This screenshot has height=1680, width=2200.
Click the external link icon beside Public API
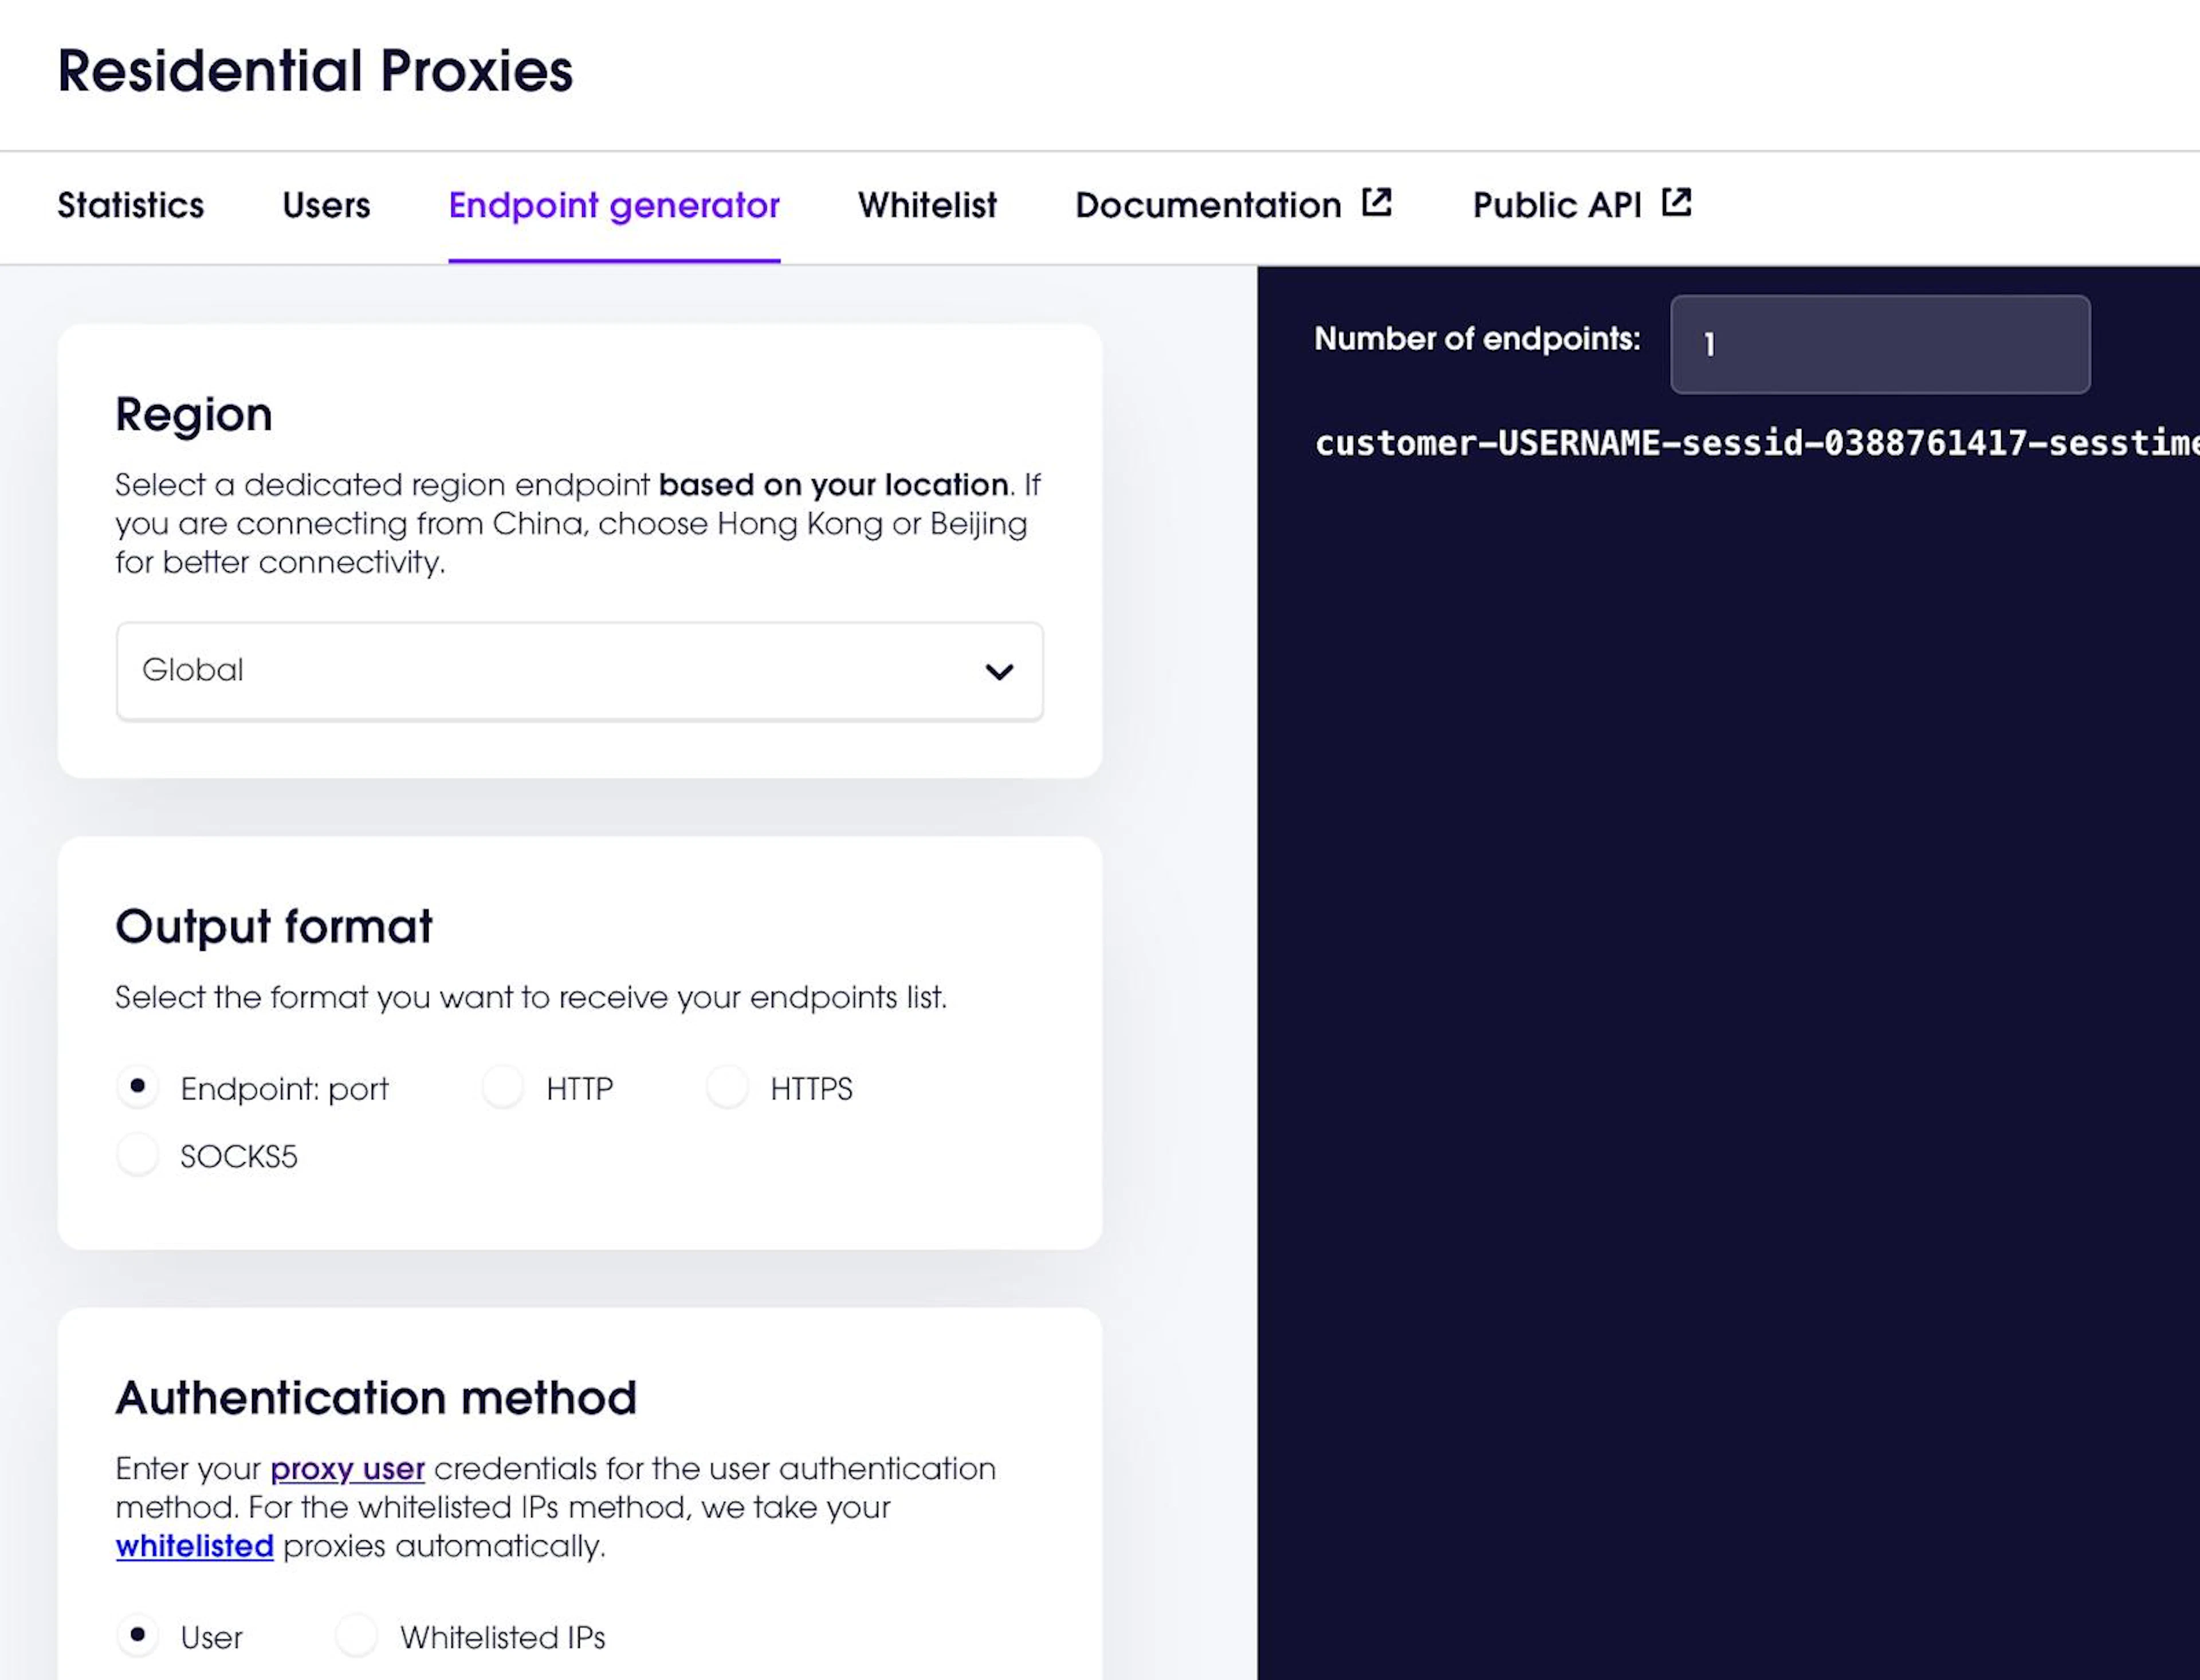tap(1677, 203)
